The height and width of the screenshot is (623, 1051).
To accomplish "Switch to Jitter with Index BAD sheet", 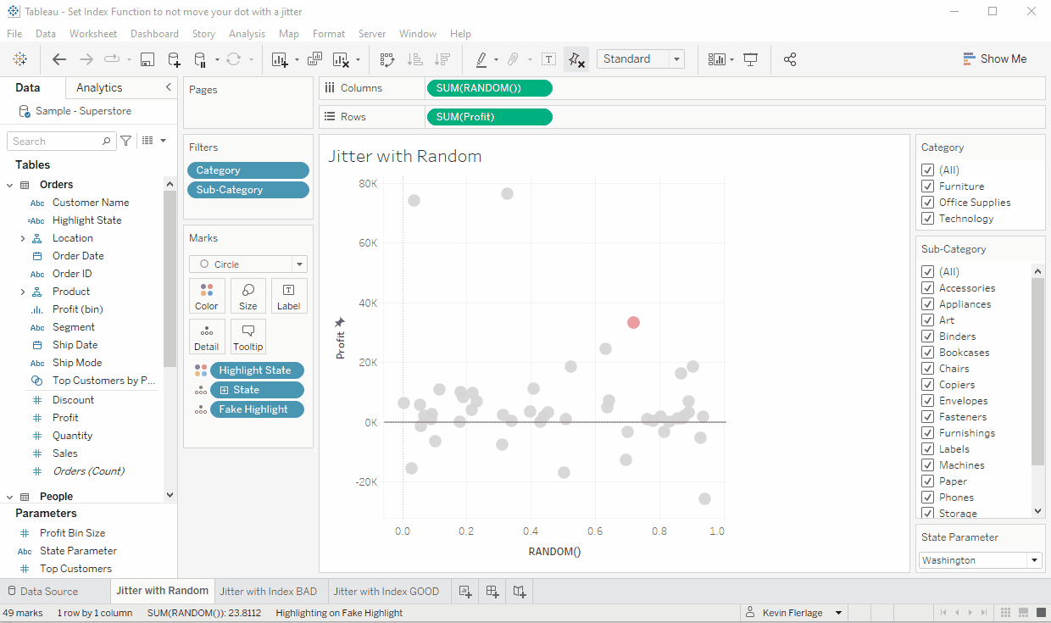I will (269, 592).
